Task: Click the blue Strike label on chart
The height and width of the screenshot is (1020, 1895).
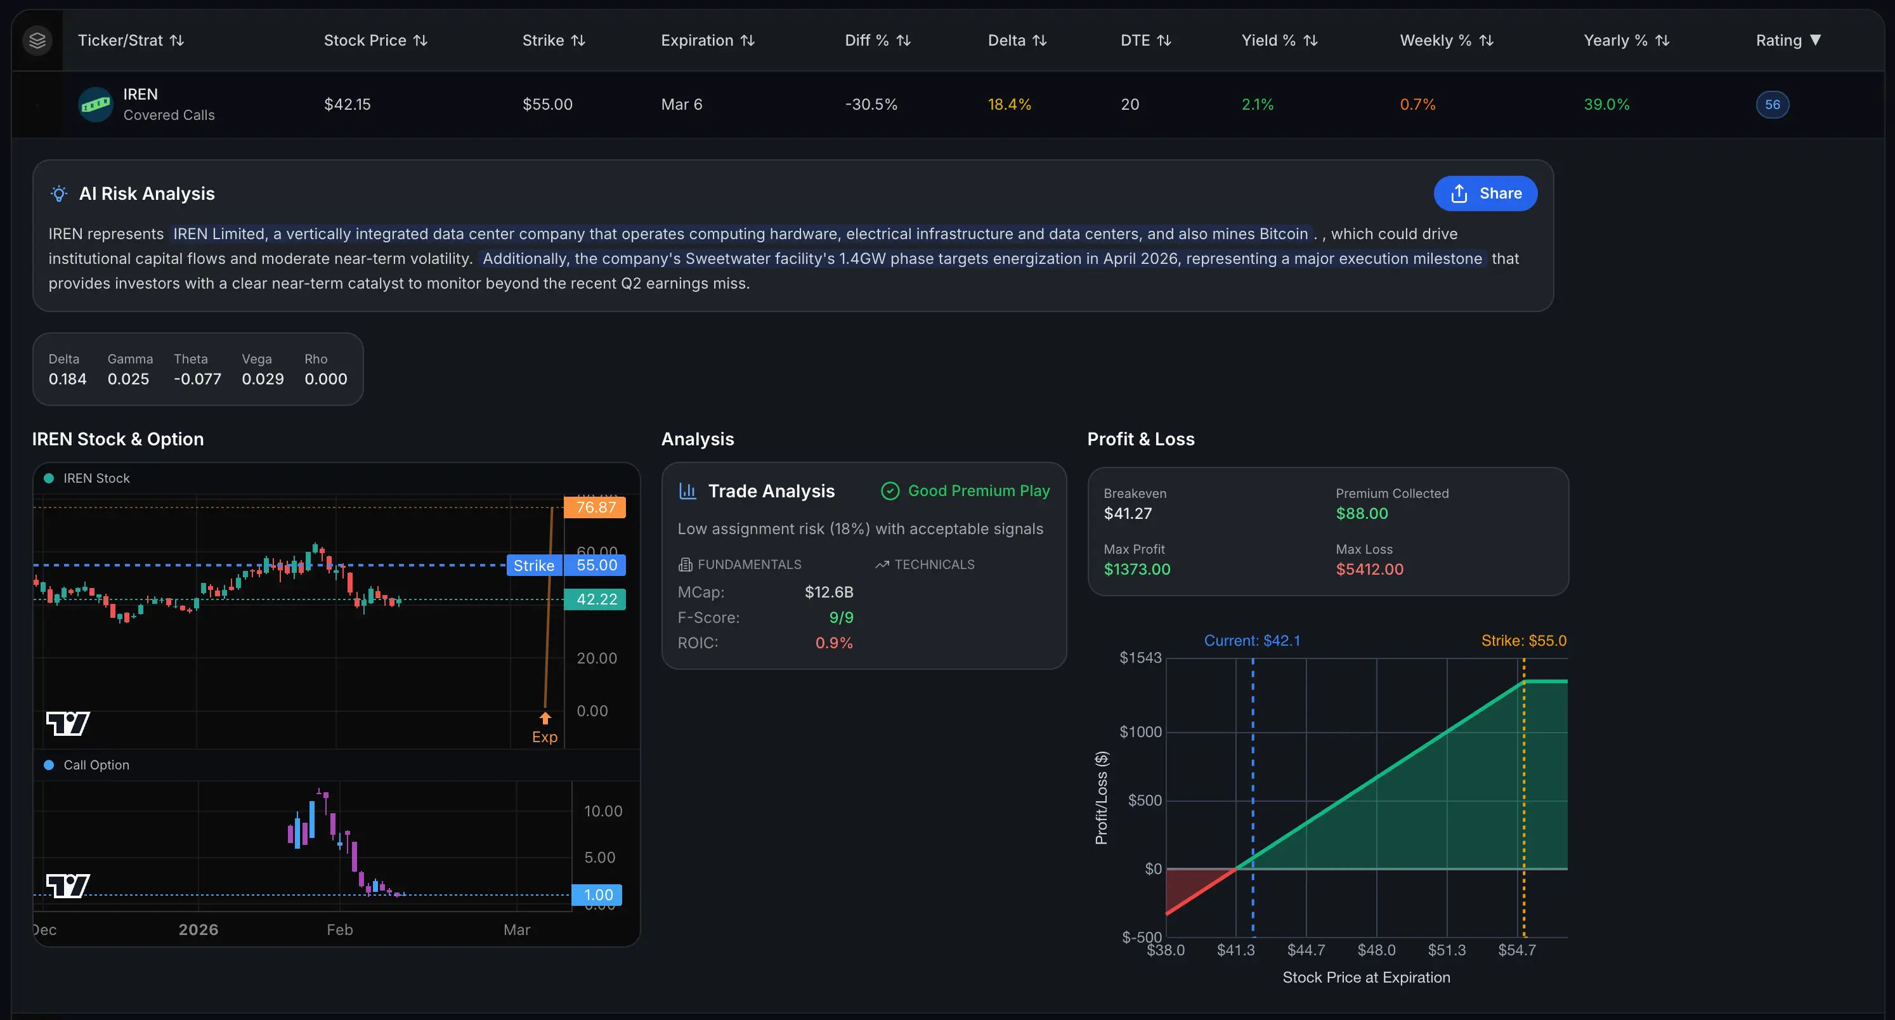Action: pos(534,565)
